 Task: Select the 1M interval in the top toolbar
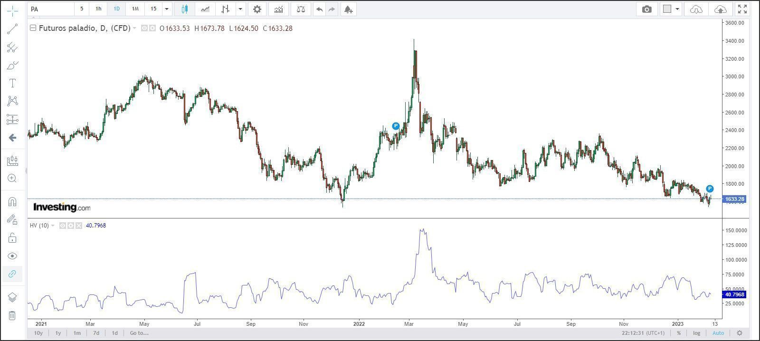pos(135,9)
